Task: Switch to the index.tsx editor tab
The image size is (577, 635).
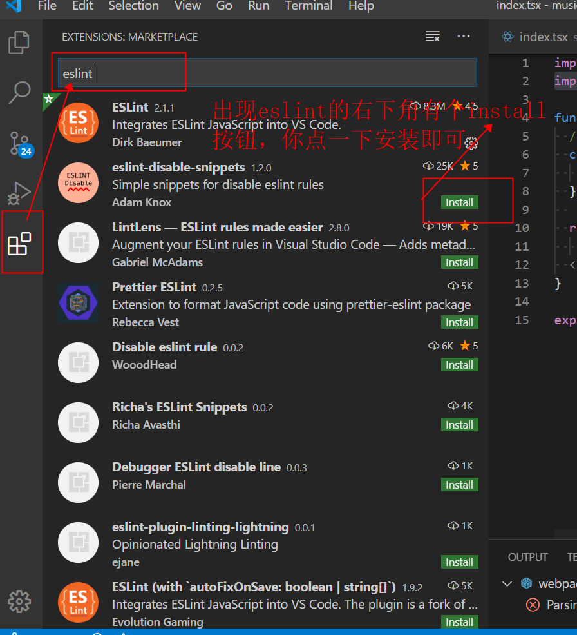Action: [544, 37]
